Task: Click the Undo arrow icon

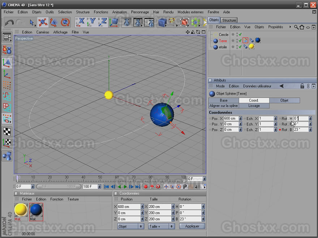Action: point(9,22)
